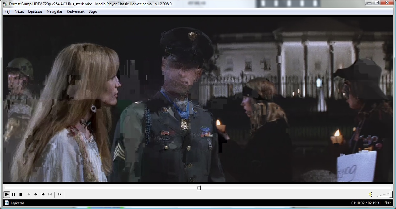Click the video picture to toggle playback
Screen dimensions: 396x209
(x=198, y=99)
